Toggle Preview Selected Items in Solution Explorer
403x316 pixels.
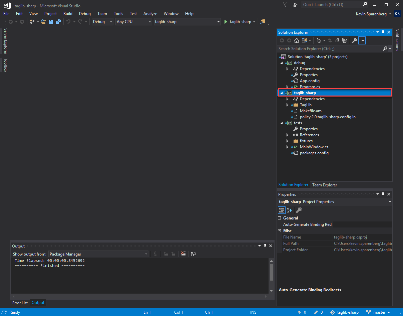[362, 40]
